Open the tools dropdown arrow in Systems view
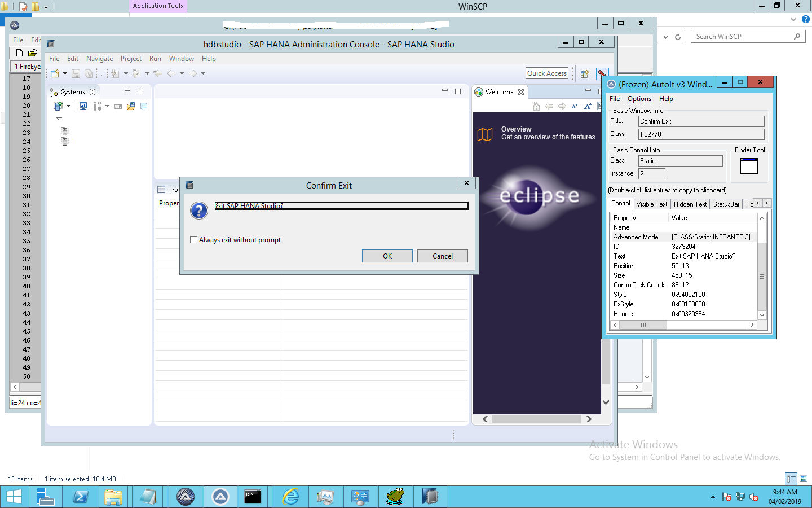Viewport: 812px width, 508px height. [107, 106]
